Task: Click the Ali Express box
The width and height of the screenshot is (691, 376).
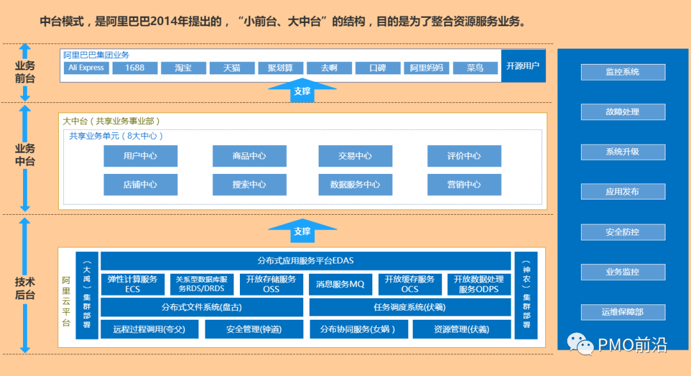Action: point(86,68)
